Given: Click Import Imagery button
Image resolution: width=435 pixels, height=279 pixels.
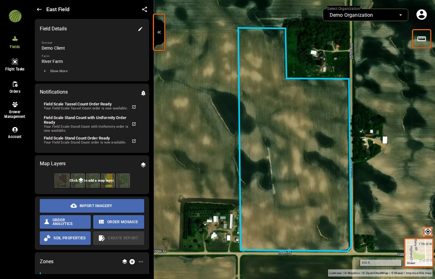Looking at the screenshot, I should coord(92,206).
